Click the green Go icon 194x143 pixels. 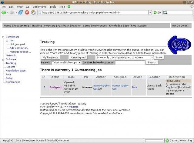[x=155, y=12]
